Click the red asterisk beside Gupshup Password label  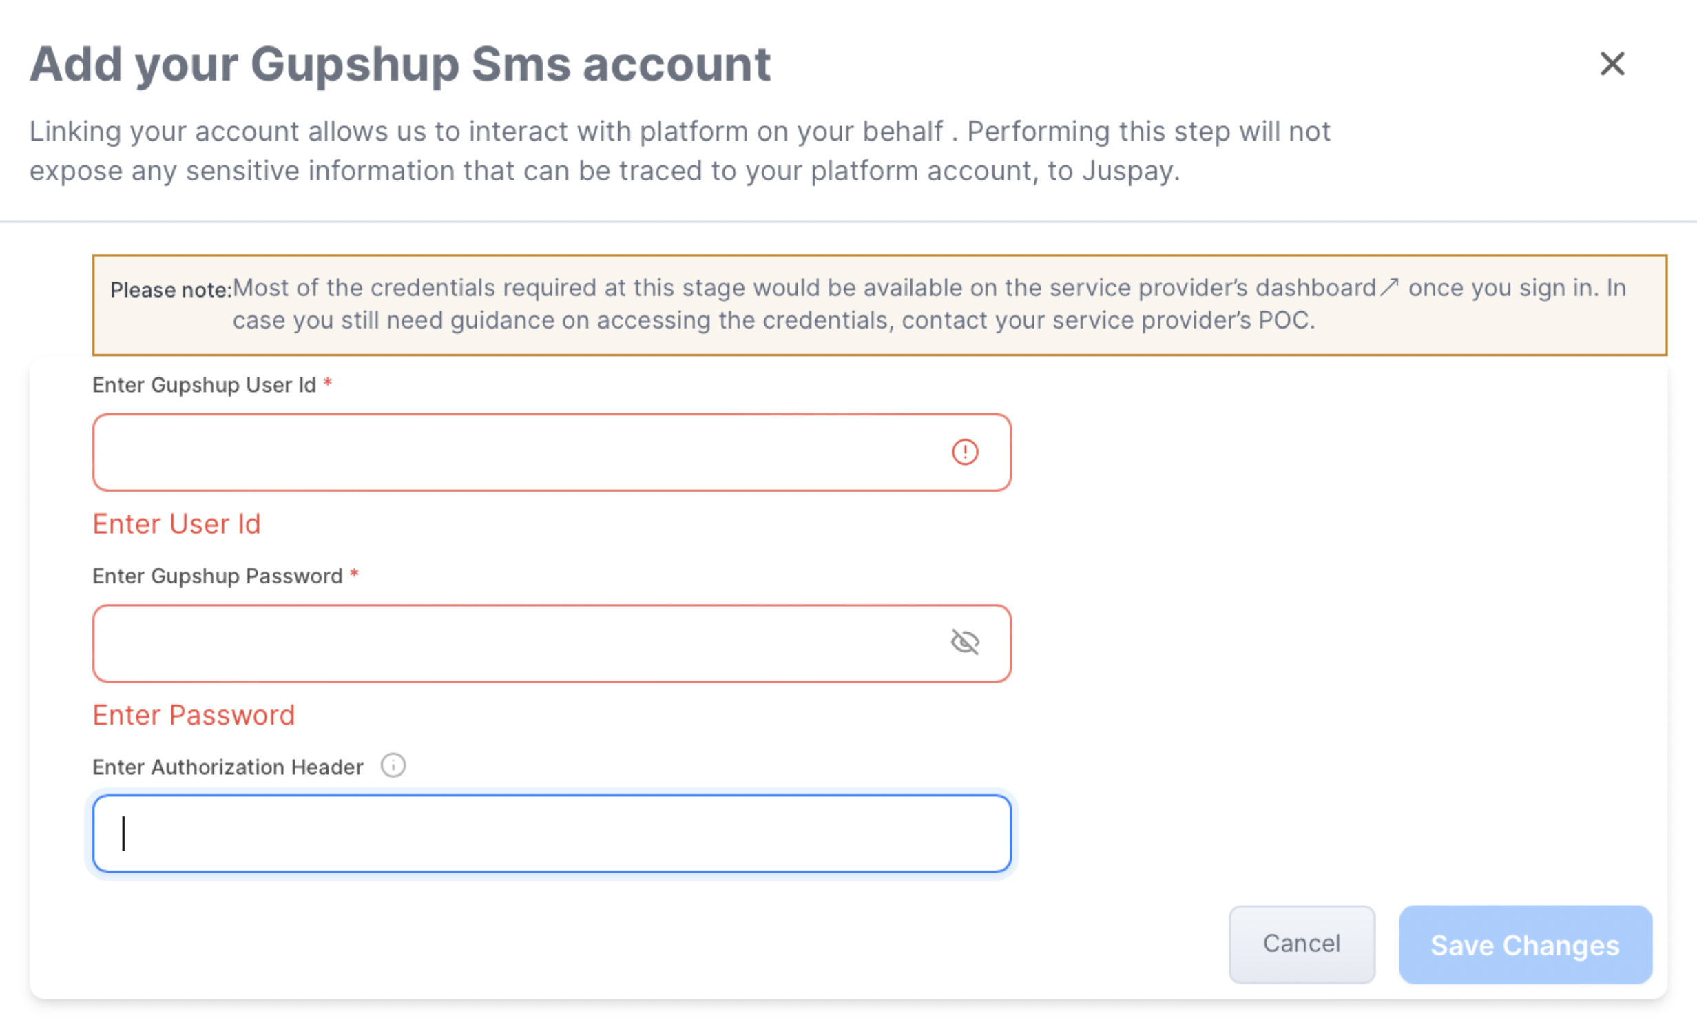pyautogui.click(x=354, y=574)
